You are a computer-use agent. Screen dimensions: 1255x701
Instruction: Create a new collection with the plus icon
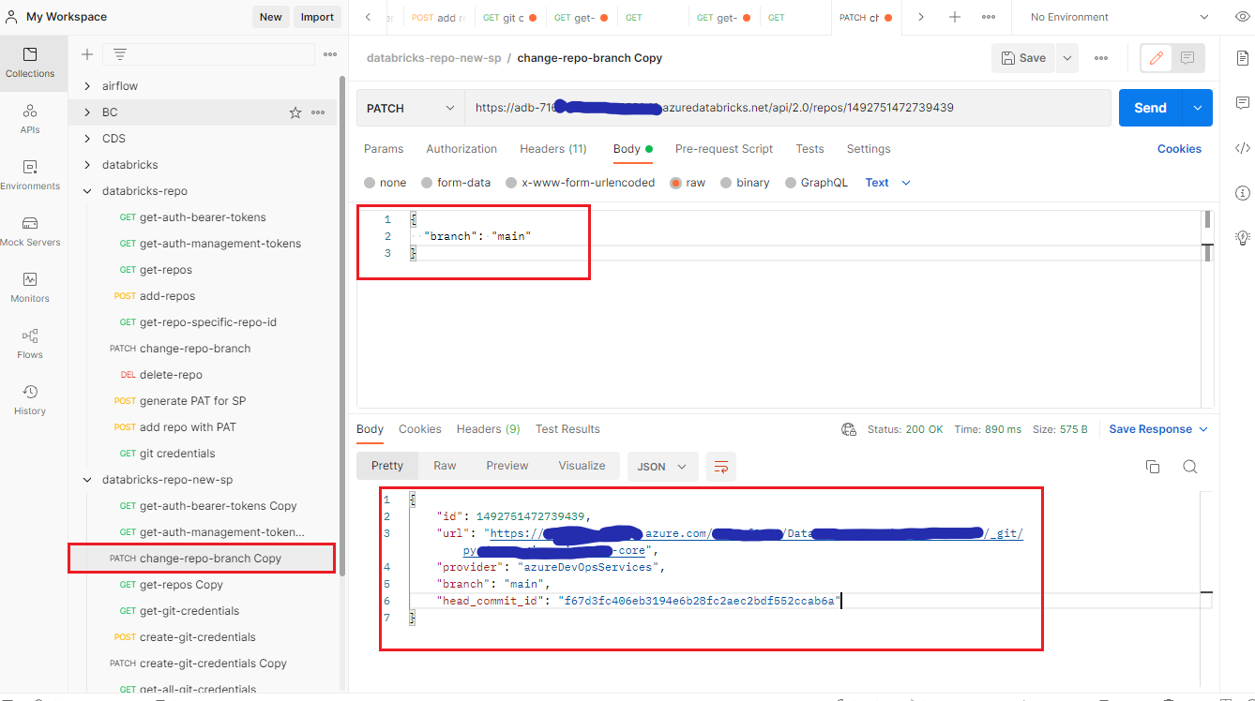click(87, 54)
